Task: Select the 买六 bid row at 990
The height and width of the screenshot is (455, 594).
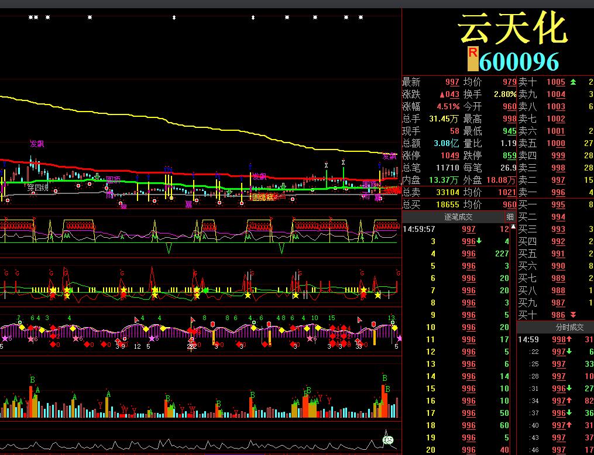Action: (x=556, y=266)
